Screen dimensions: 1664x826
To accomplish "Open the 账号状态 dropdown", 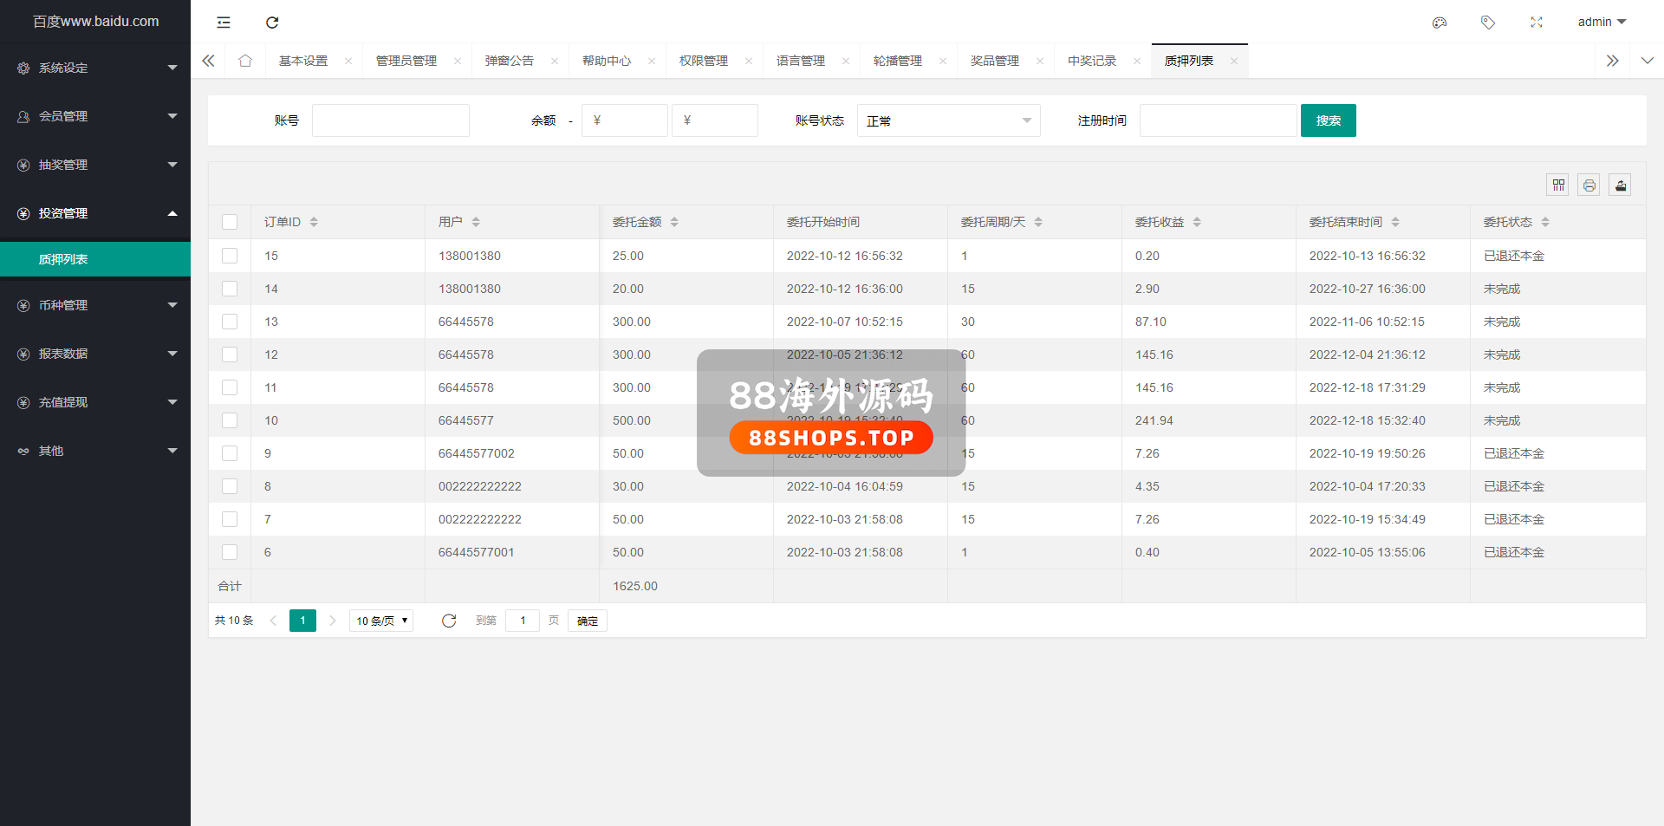I will (x=948, y=120).
